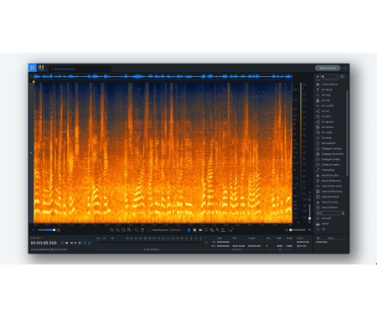Toggle loop playback in the transport
The width and height of the screenshot is (377, 318).
[85, 243]
